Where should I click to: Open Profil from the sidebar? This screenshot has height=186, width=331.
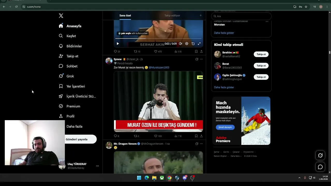[66, 116]
